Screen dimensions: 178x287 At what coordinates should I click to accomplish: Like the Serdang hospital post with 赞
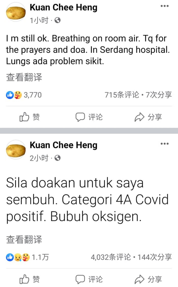click(x=30, y=117)
